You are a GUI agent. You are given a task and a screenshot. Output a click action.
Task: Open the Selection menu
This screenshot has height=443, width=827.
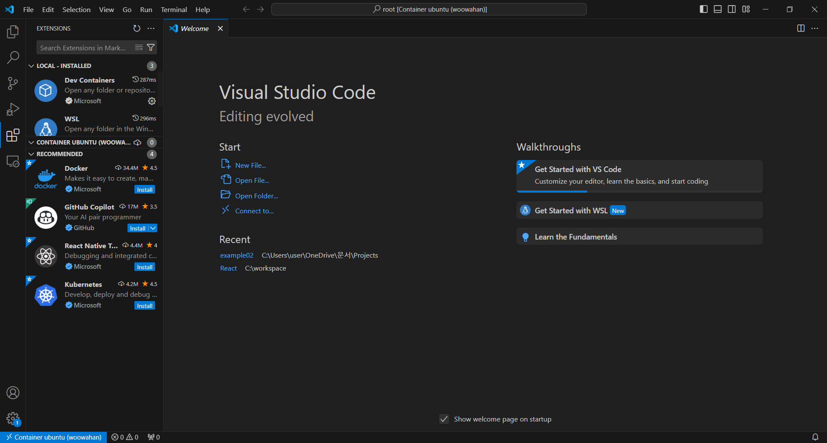coord(76,9)
